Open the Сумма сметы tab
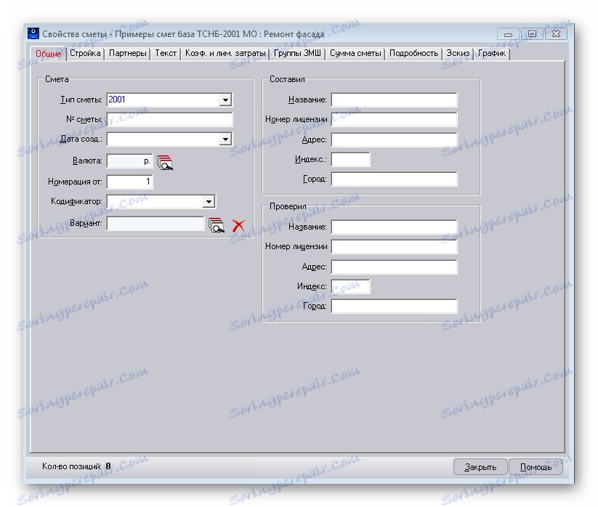The width and height of the screenshot is (598, 507). pyautogui.click(x=355, y=53)
